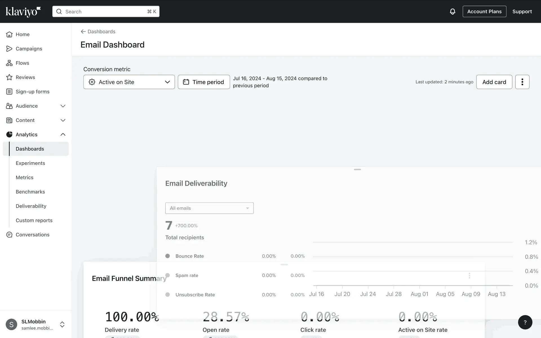Toggle Bounce Rate series dot

[x=168, y=256]
